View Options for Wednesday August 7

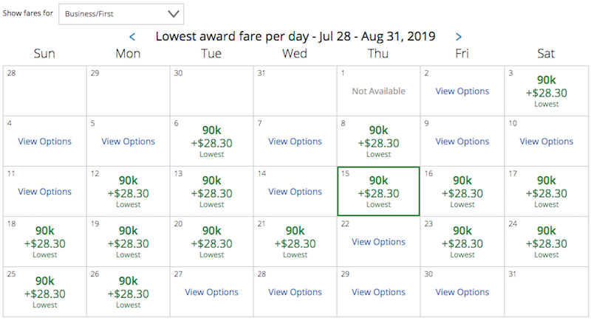tap(295, 142)
